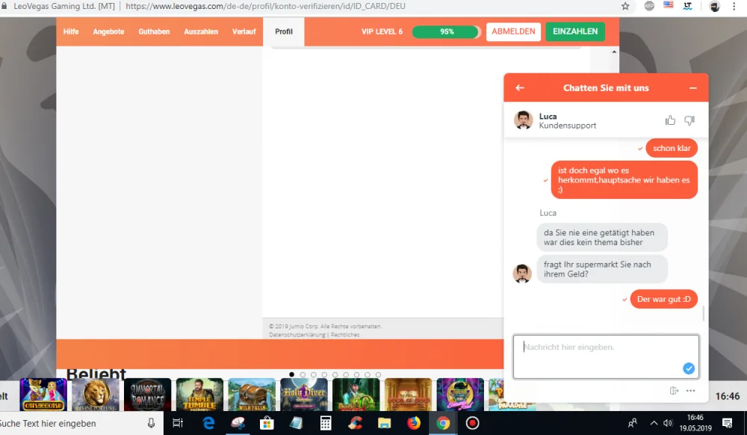Click the Chrome profile avatar icon

point(714,6)
